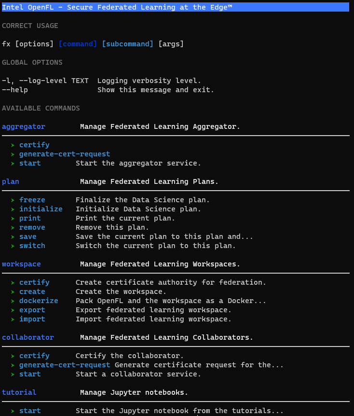This screenshot has width=354, height=416.
Task: Click 'Logging verbosity level.' description
Action: (150, 81)
